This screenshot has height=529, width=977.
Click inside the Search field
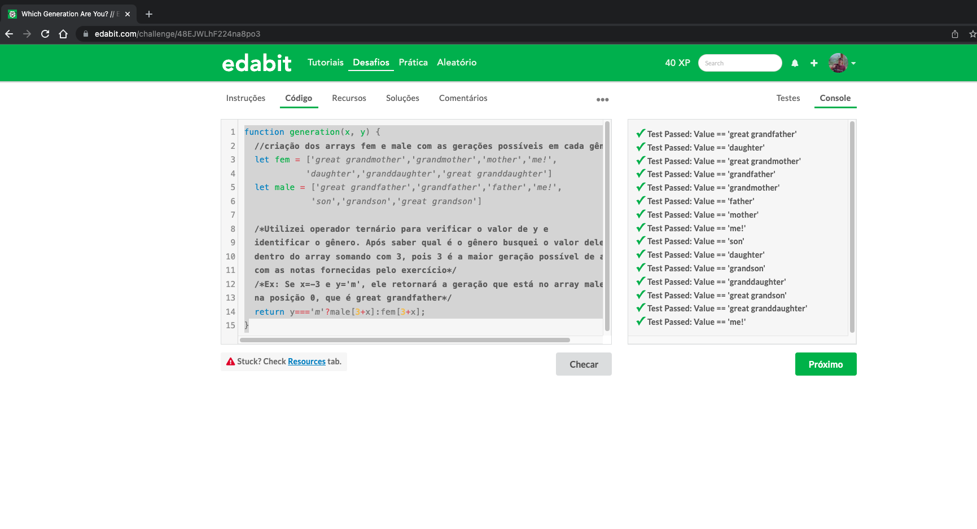[x=740, y=63]
